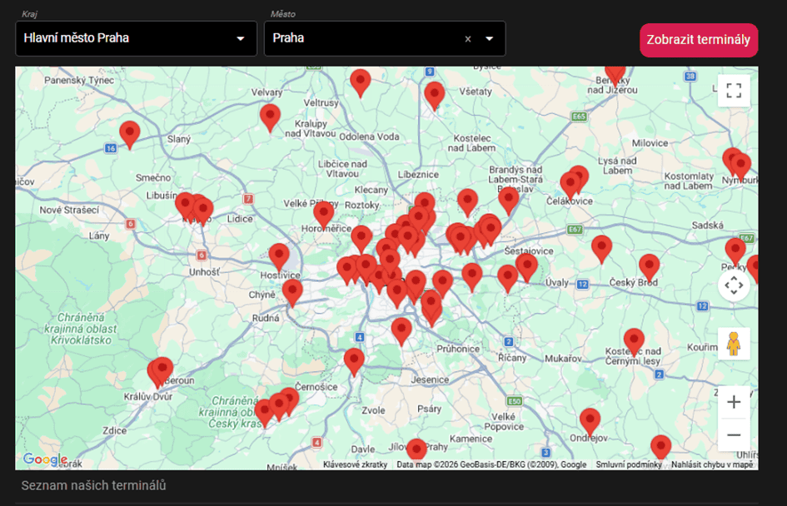Click the Lysá nad Labem map label
The height and width of the screenshot is (506, 787).
point(617,166)
